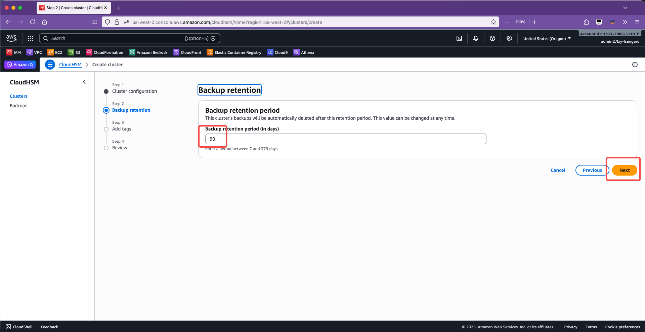Collapse the CloudHSM side navigation panel

pyautogui.click(x=84, y=82)
